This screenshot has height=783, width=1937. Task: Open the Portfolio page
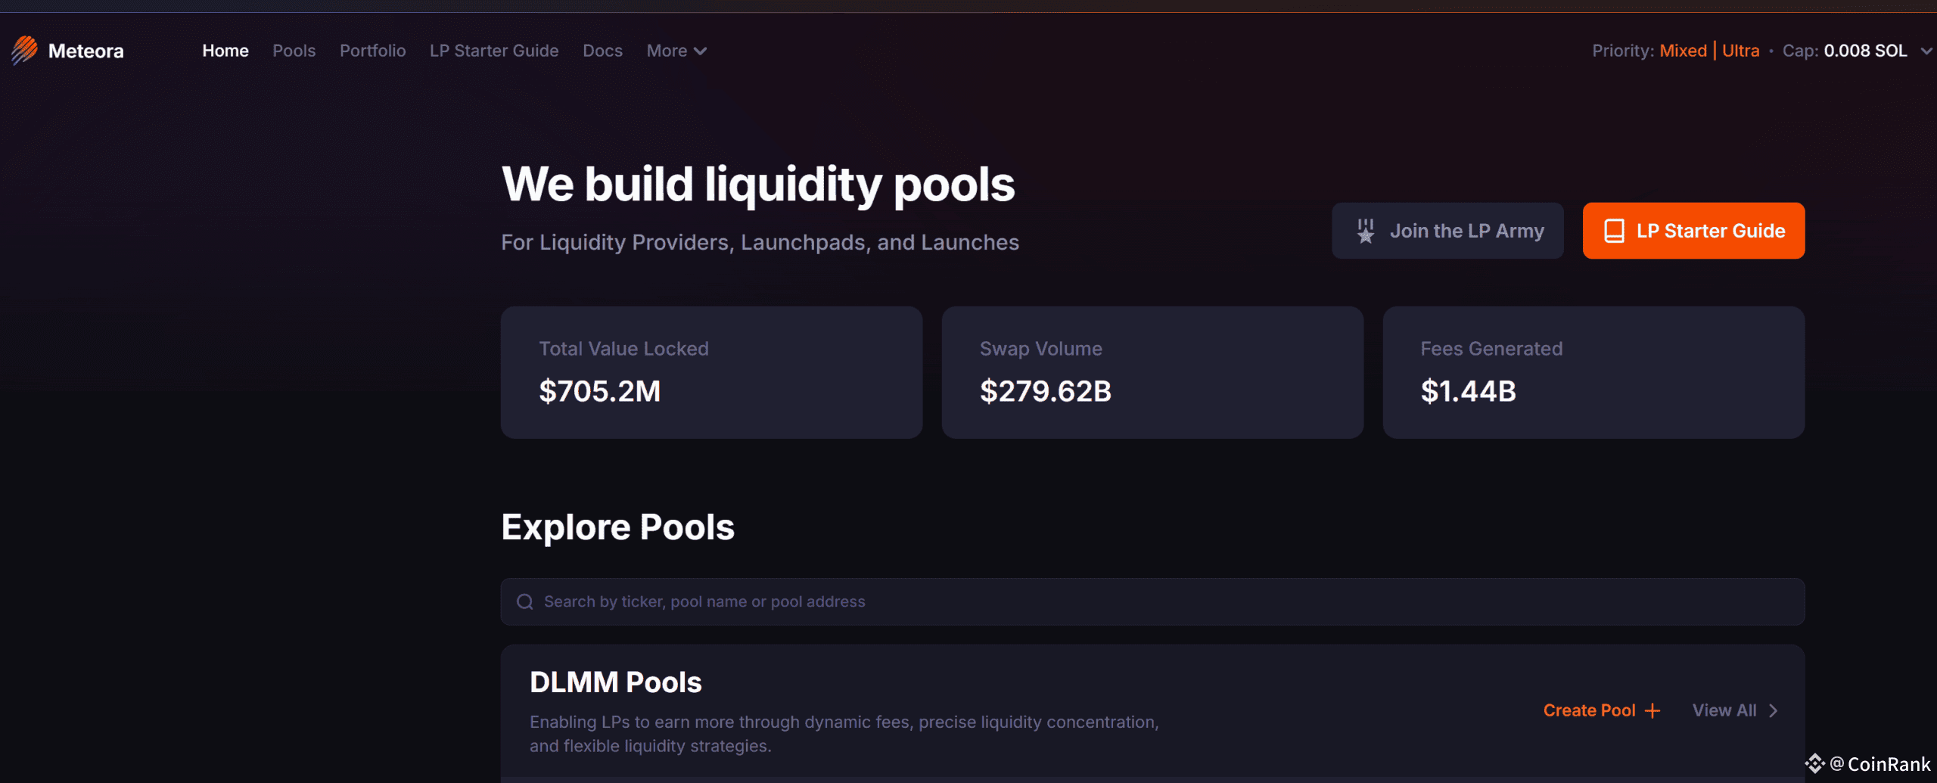(x=372, y=51)
